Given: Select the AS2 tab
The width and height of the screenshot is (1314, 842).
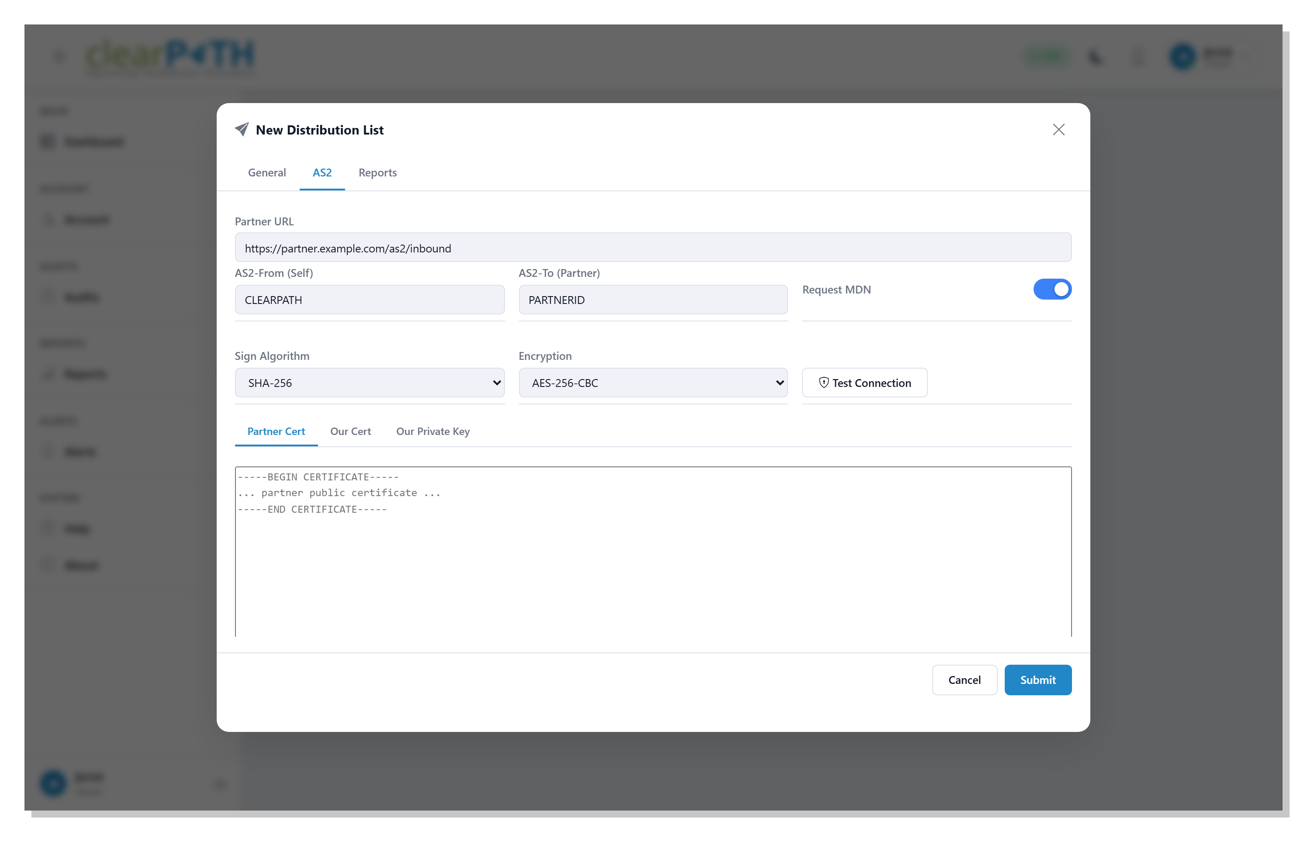Looking at the screenshot, I should 322,172.
